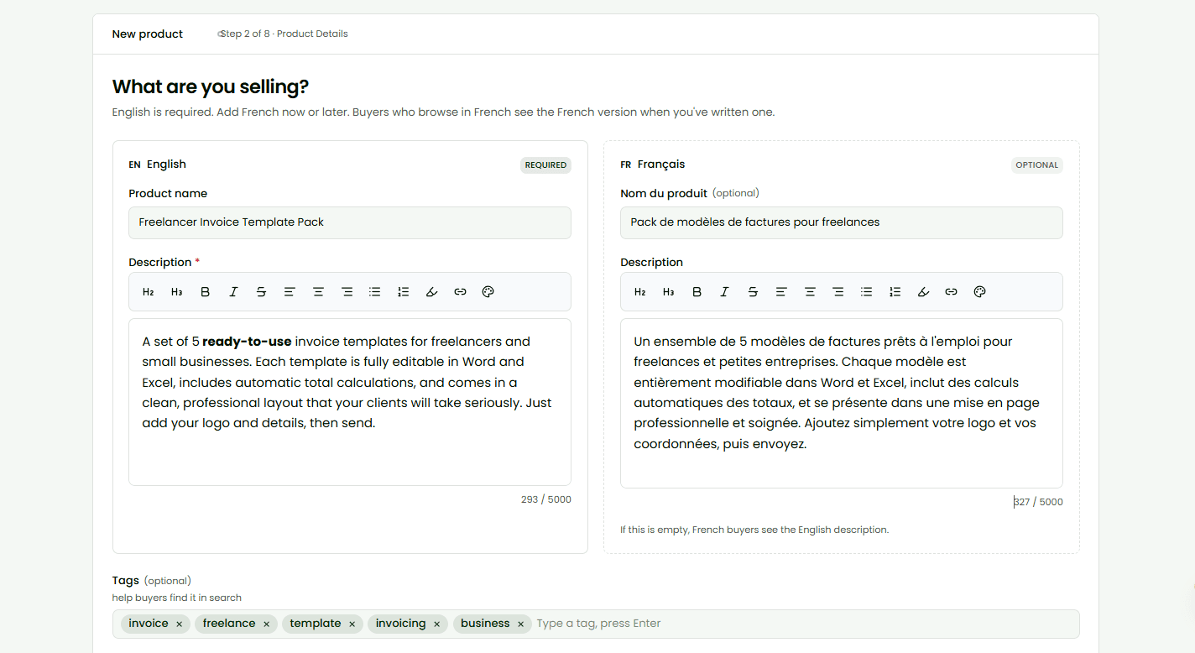Apply H2 heading in French description toolbar
The width and height of the screenshot is (1195, 653).
point(640,292)
